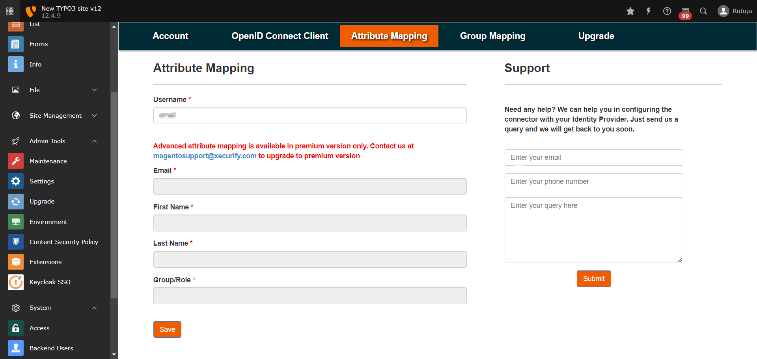The width and height of the screenshot is (757, 359).
Task: Click the bookmarks star icon in top bar
Action: pos(630,11)
